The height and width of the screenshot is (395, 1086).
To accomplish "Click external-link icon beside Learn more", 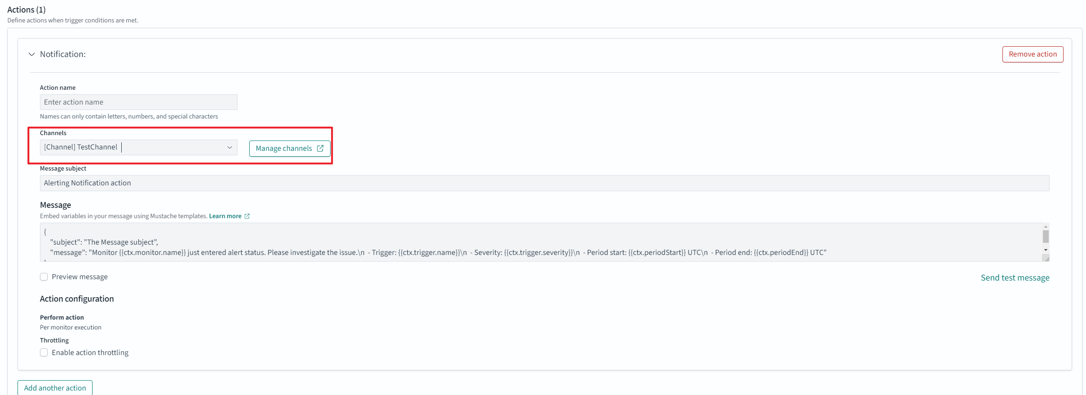I will pos(247,216).
